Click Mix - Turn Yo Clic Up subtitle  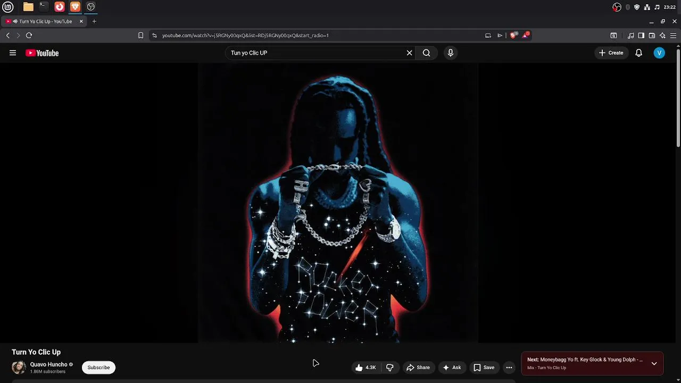coord(546,368)
